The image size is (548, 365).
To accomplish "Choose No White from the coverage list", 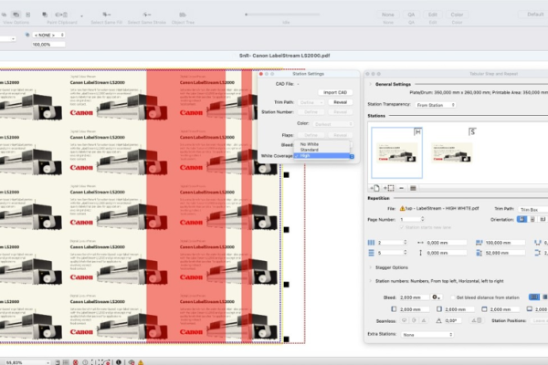I will (x=311, y=144).
